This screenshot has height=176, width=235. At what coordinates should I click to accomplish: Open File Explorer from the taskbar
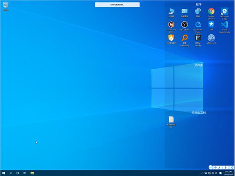click(x=32, y=173)
